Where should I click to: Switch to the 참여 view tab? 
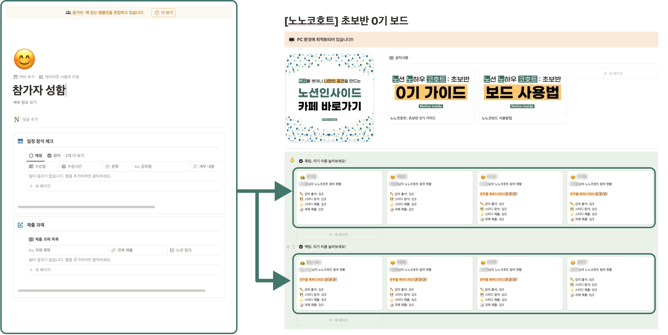click(54, 155)
